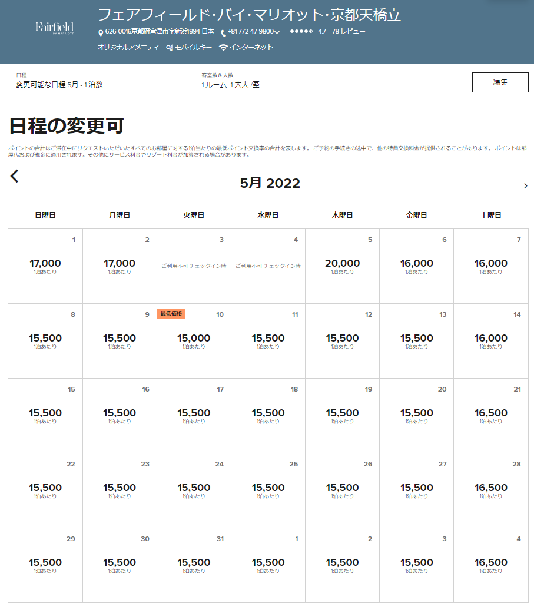
Task: Click the location pin icon beside the address
Action: click(x=101, y=33)
